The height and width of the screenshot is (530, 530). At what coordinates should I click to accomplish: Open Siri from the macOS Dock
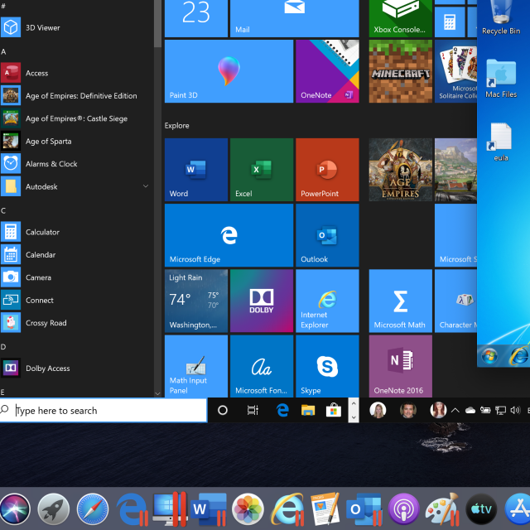pos(14,509)
